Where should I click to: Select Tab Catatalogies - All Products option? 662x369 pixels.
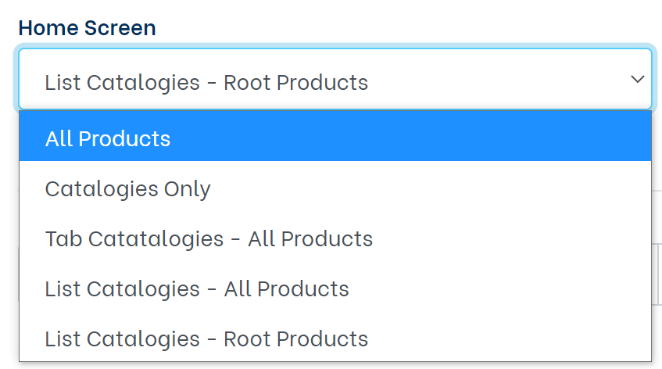[x=209, y=239]
